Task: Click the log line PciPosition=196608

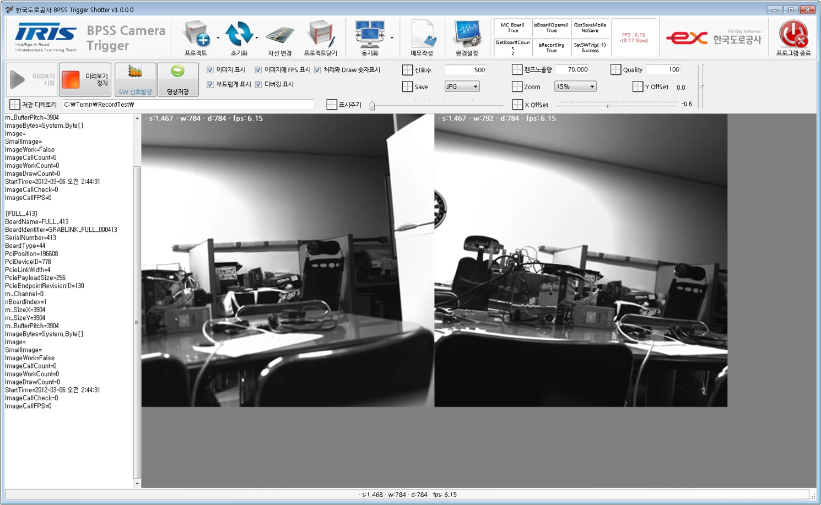Action: [31, 254]
